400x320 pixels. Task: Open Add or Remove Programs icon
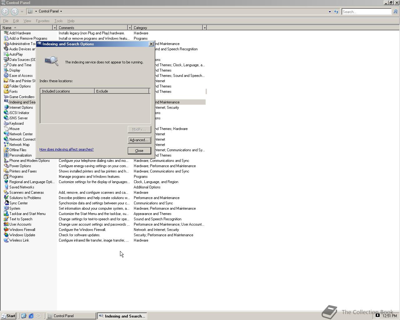6,38
